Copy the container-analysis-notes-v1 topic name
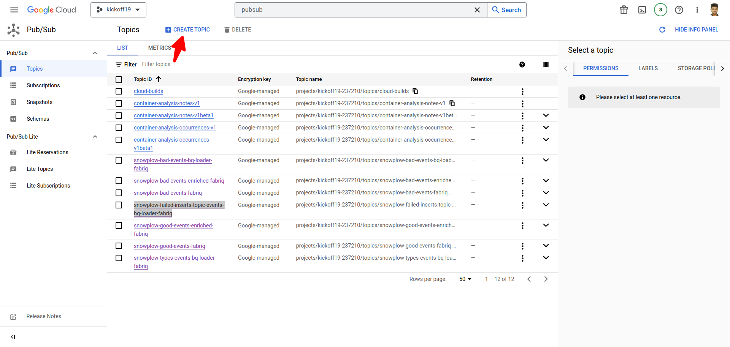This screenshot has width=730, height=347. coord(452,103)
